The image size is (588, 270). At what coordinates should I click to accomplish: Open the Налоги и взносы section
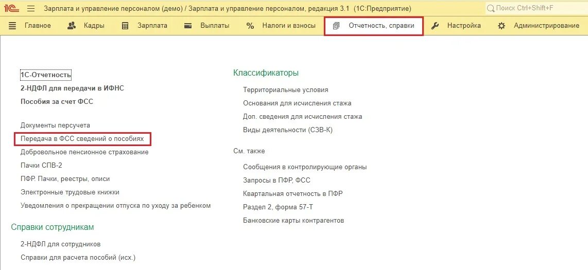(289, 26)
